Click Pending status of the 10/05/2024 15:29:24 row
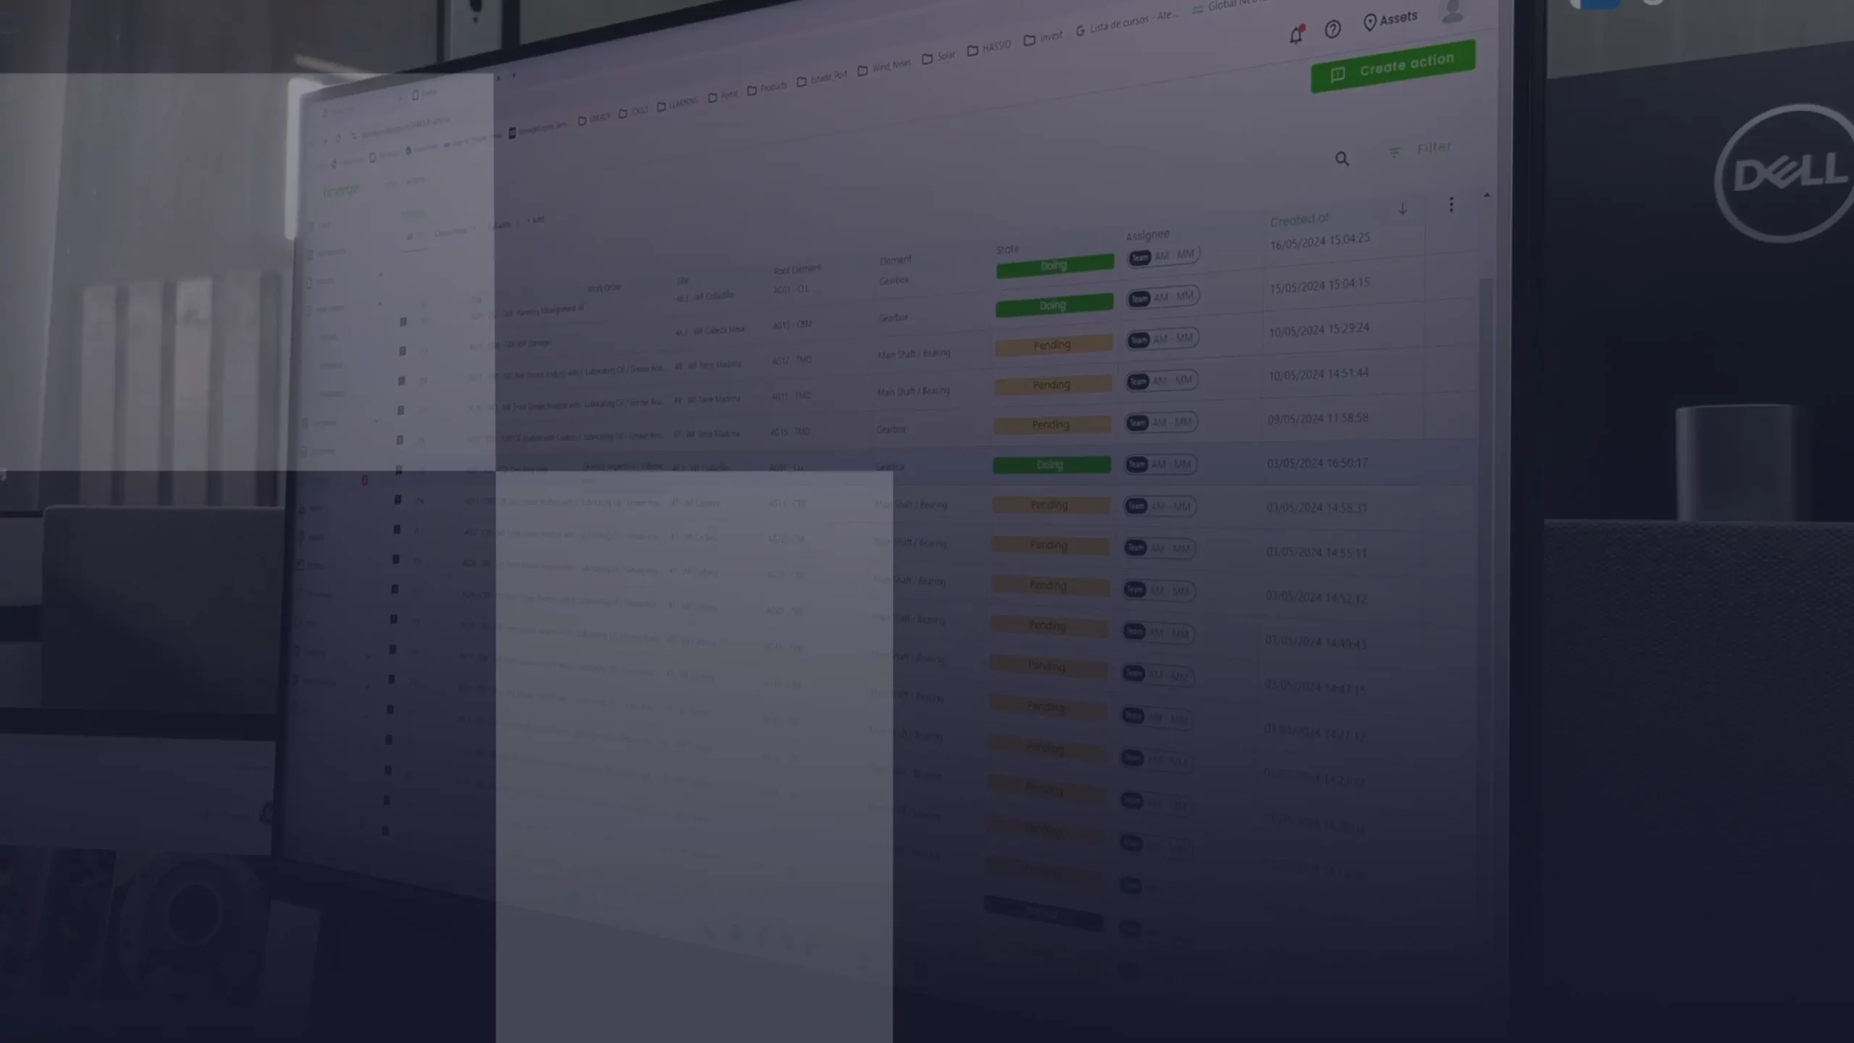1854x1043 pixels. pyautogui.click(x=1053, y=345)
